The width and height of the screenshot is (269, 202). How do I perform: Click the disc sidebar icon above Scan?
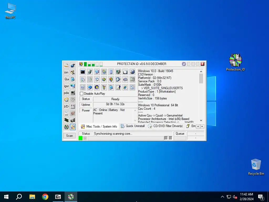(x=66, y=127)
